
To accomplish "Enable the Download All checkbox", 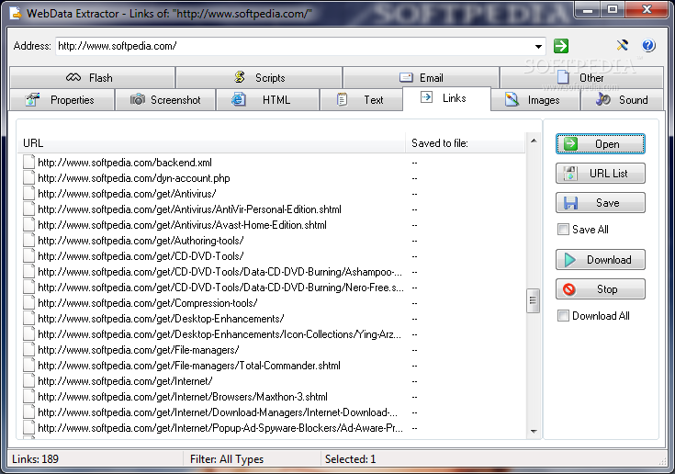I will (563, 316).
